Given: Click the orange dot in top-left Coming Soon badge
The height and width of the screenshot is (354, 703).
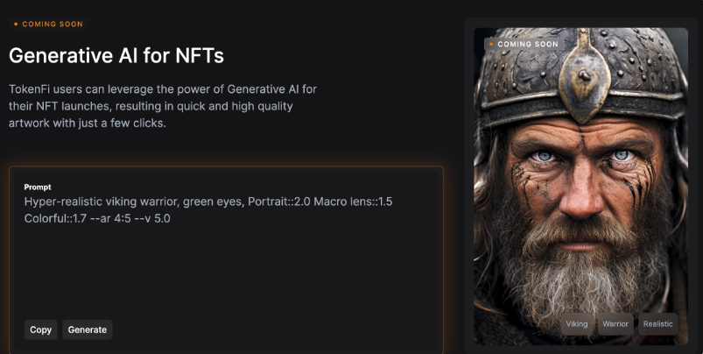Looking at the screenshot, I should click(x=16, y=25).
